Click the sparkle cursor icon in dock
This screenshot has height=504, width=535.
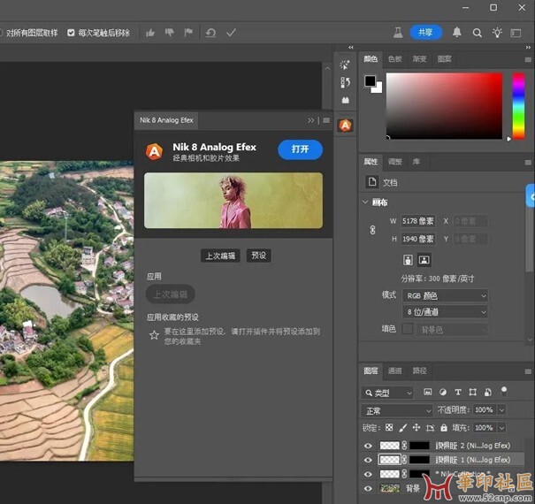pos(345,65)
